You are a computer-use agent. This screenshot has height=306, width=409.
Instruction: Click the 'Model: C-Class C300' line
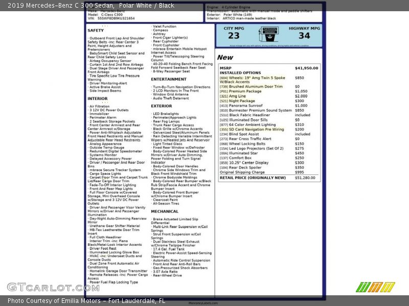[x=105, y=15]
